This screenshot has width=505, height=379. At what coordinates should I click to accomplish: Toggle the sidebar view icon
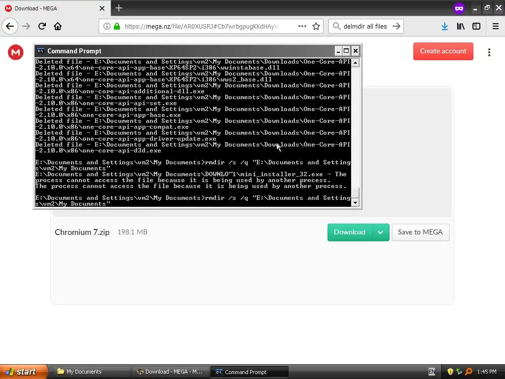point(476,26)
